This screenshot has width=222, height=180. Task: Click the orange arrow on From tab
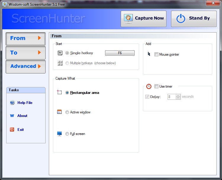point(39,38)
